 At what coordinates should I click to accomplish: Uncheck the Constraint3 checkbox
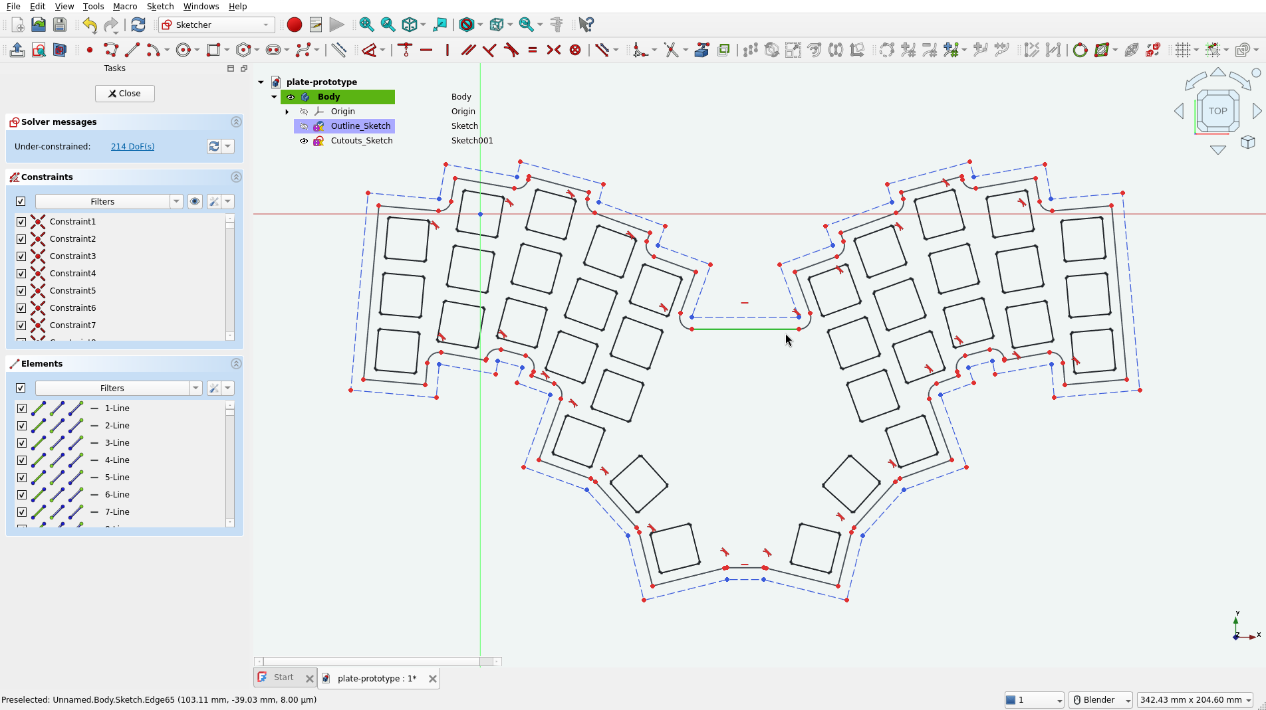pyautogui.click(x=21, y=256)
